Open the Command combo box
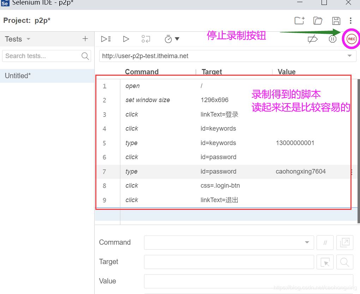 pos(229,243)
